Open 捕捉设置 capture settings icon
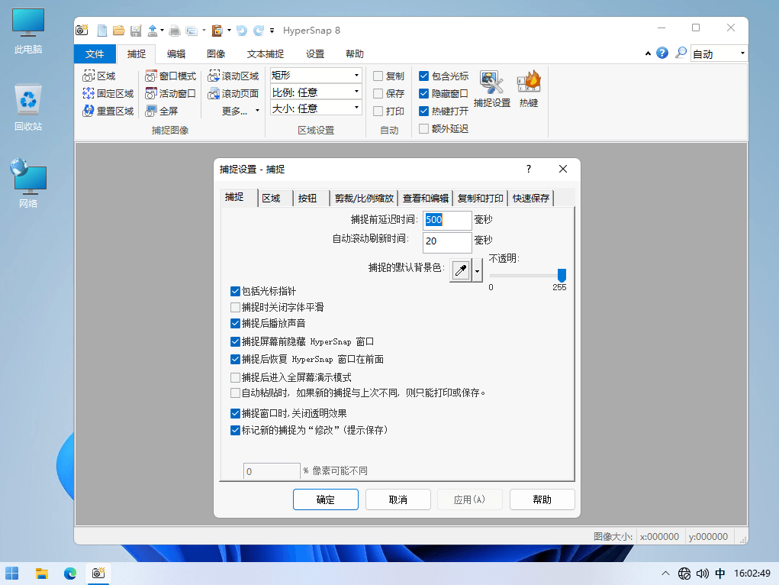Screen dimensions: 779x585 pos(492,89)
